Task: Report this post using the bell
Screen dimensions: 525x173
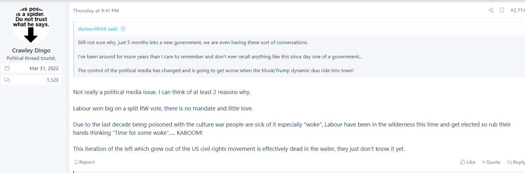Action: point(84,162)
